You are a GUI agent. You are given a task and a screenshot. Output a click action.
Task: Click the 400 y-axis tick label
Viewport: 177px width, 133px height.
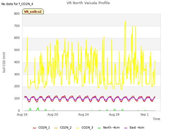click(x=17, y=62)
